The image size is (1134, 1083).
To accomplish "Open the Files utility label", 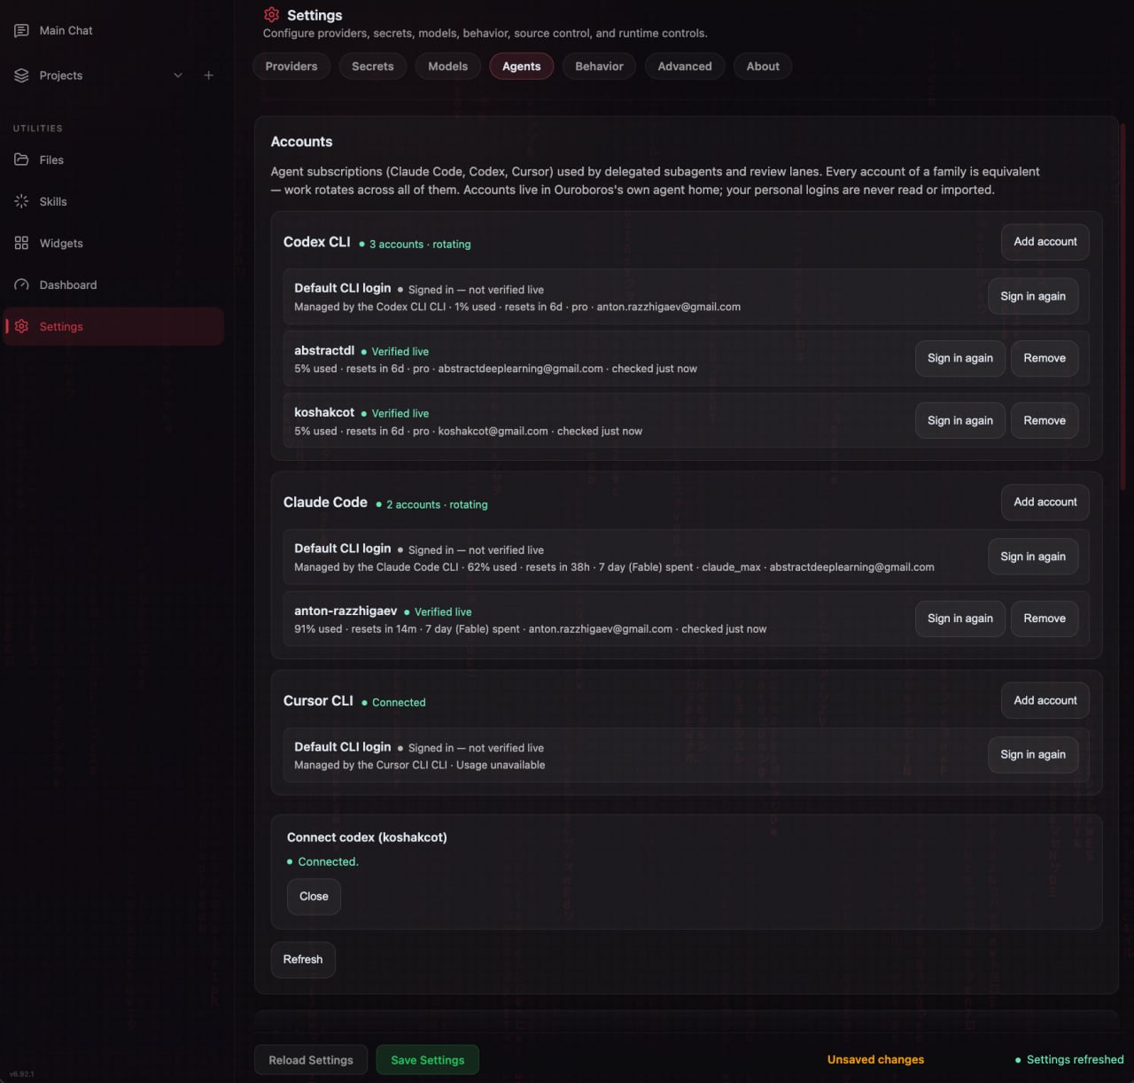I will click(51, 160).
